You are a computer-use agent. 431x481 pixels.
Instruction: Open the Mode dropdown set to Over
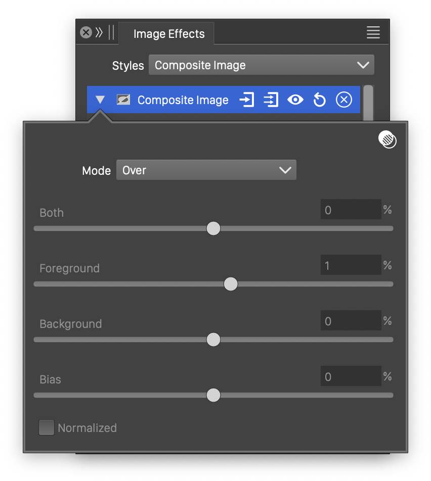click(x=206, y=170)
